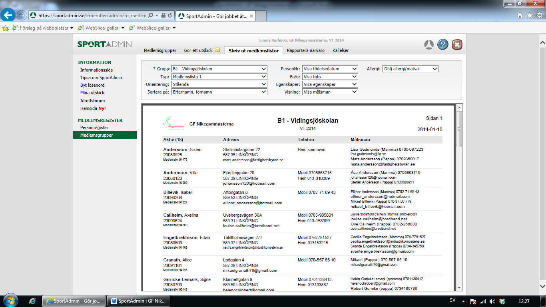Click the Dropbox tray icon
This screenshot has width=546, height=307.
[502, 301]
